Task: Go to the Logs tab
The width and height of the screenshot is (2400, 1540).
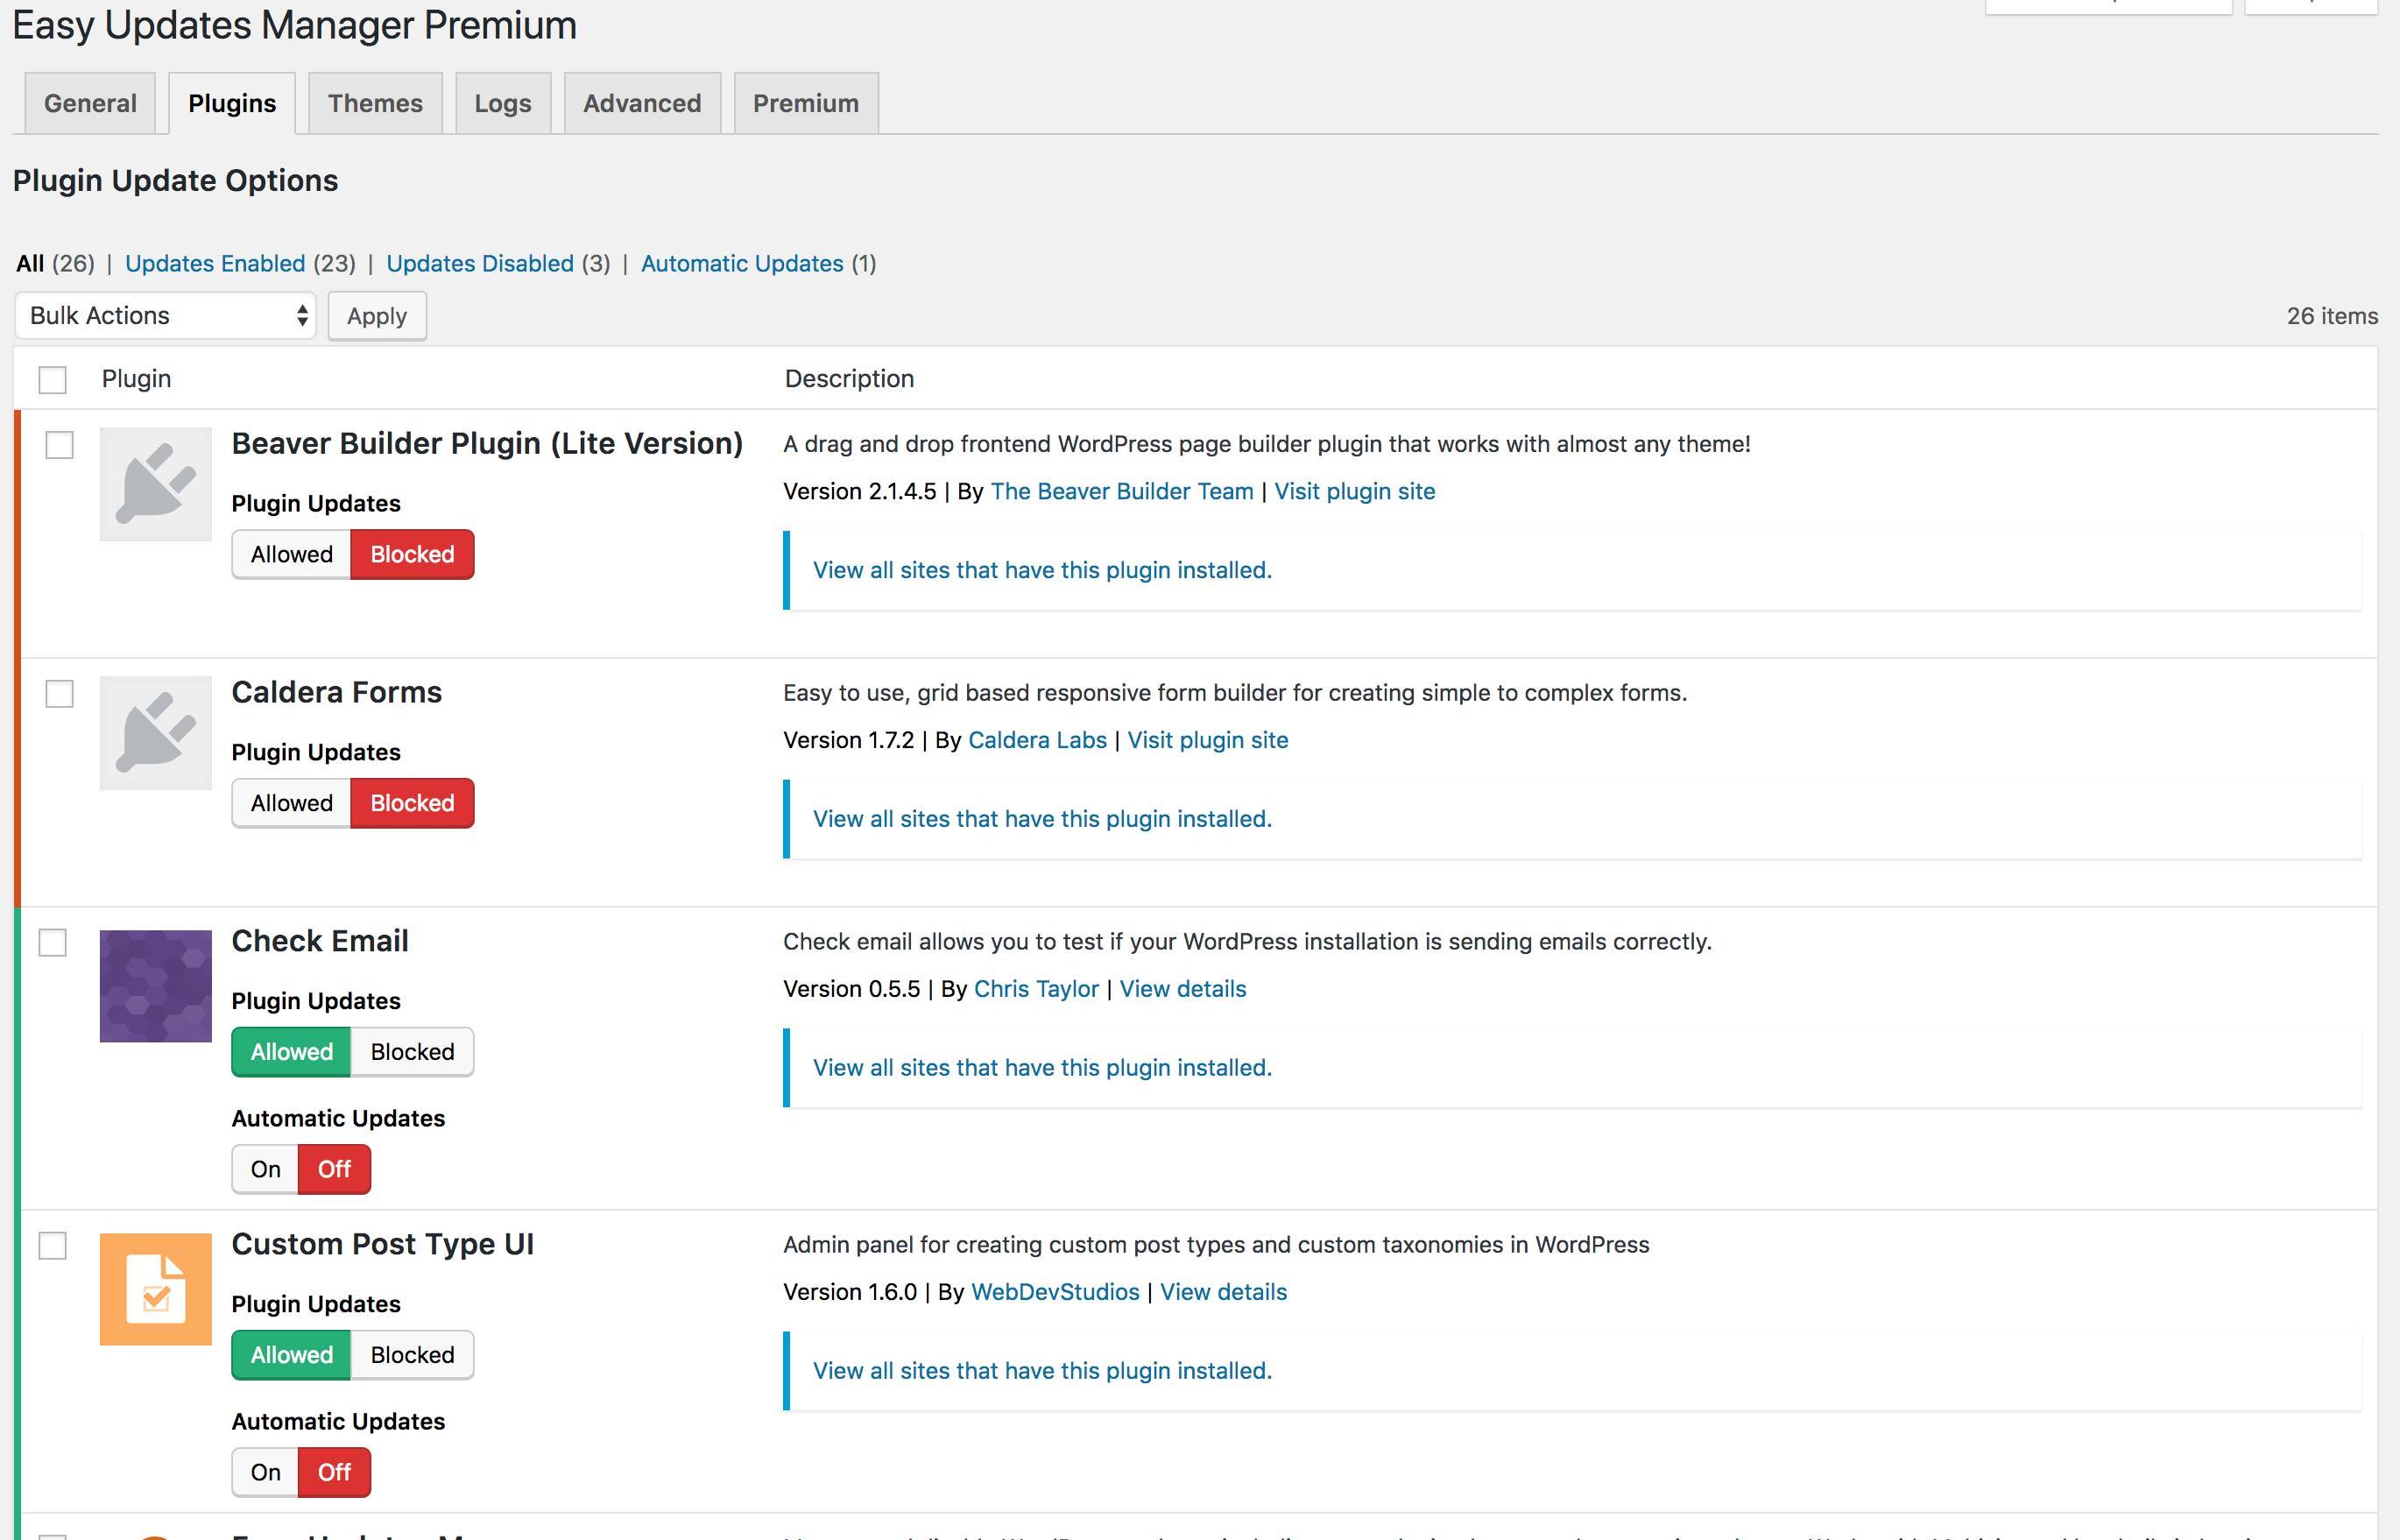Action: click(503, 103)
